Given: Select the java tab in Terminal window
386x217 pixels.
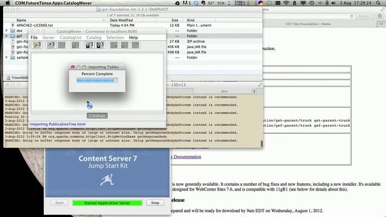Looking at the screenshot, I should point(224,91).
